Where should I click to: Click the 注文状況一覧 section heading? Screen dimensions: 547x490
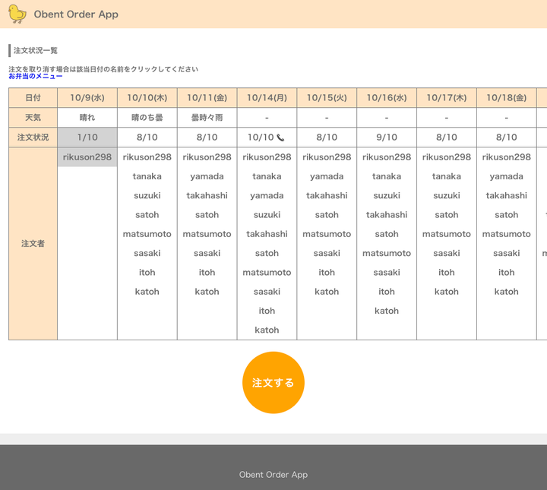click(36, 51)
